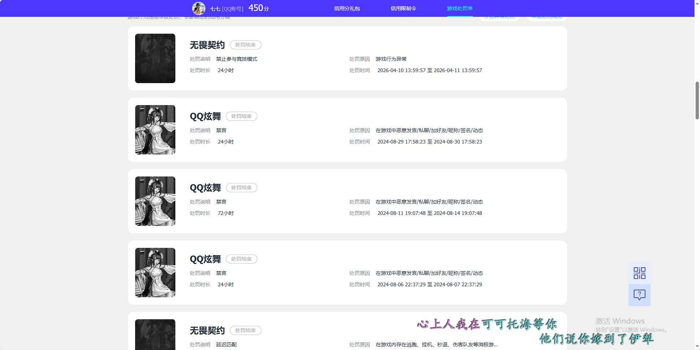Open the QR code icon on the right

[639, 273]
